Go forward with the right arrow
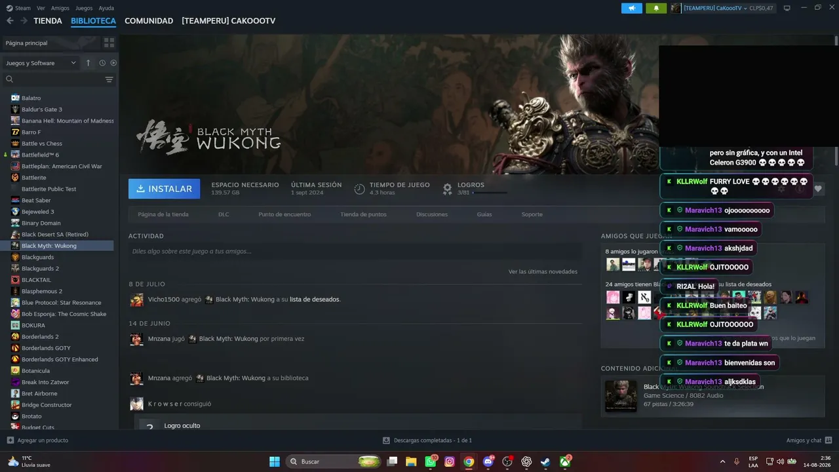839x472 pixels. 24,21
